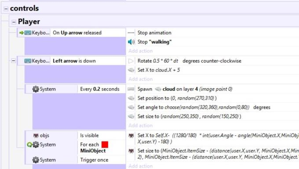Image resolution: width=299 pixels, height=169 pixels.
Task: Click the speaker icon for Stop walking
Action: (x=131, y=42)
